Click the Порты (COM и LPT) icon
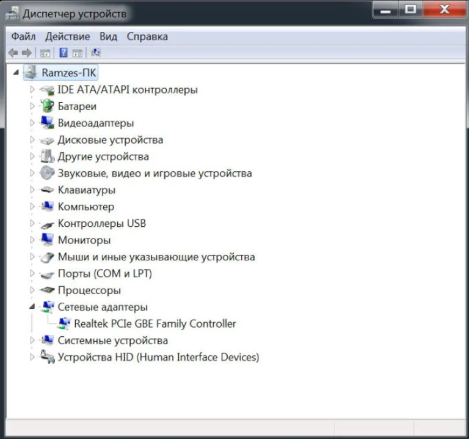The width and height of the screenshot is (469, 439). [47, 274]
